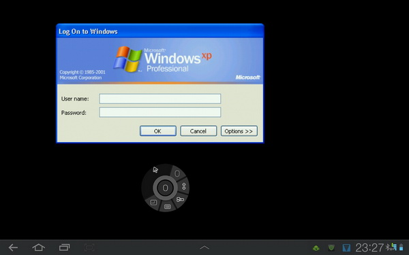Focus the Password text box
This screenshot has width=409, height=255.
(x=160, y=112)
